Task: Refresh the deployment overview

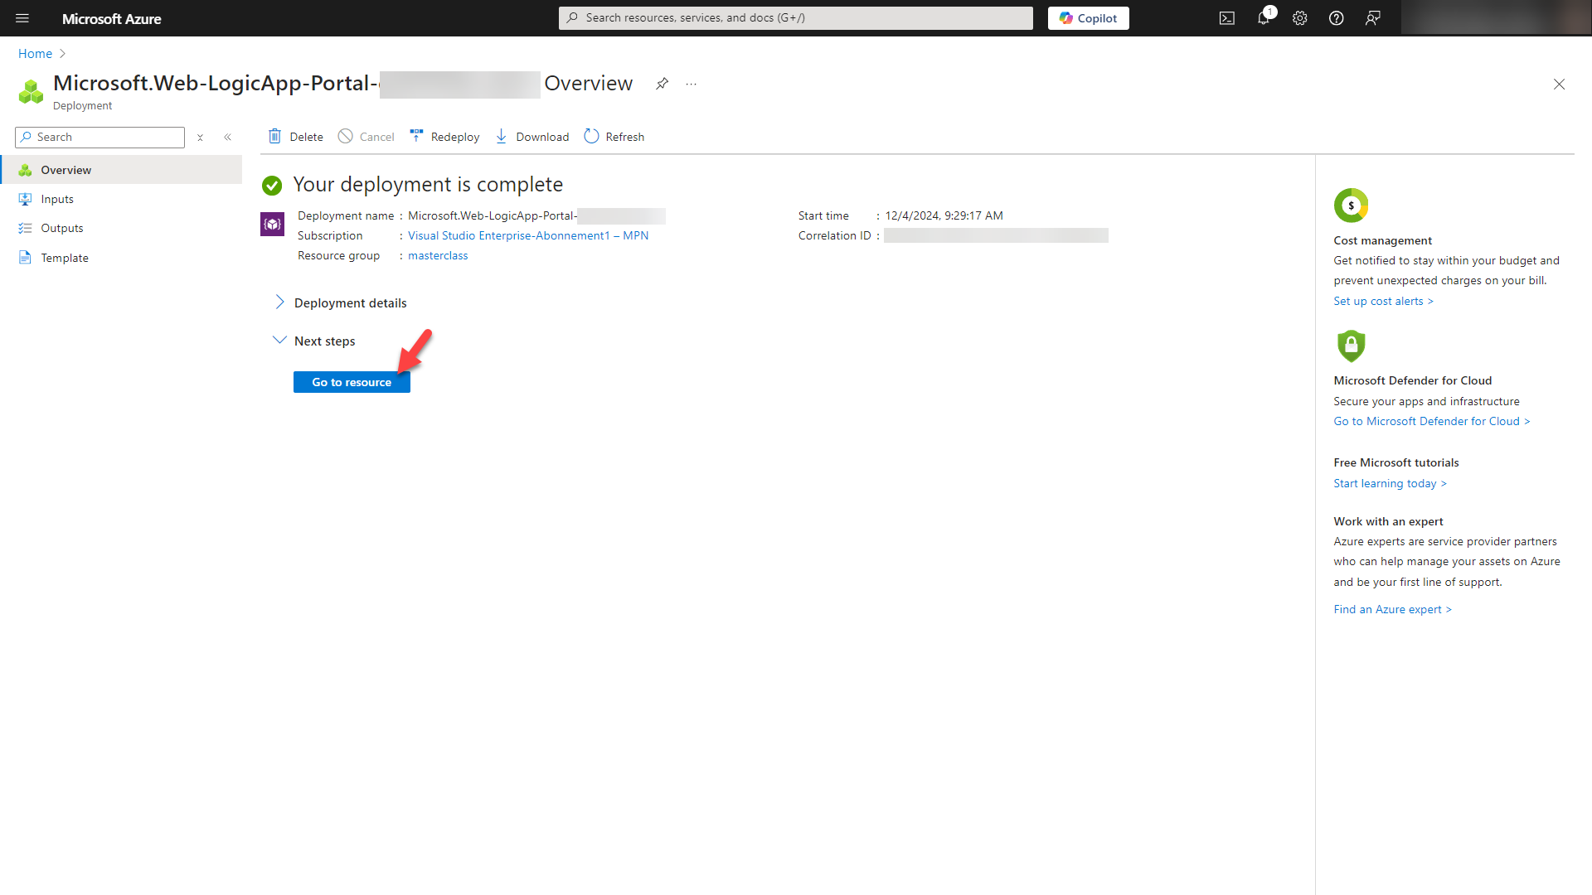Action: coord(614,136)
